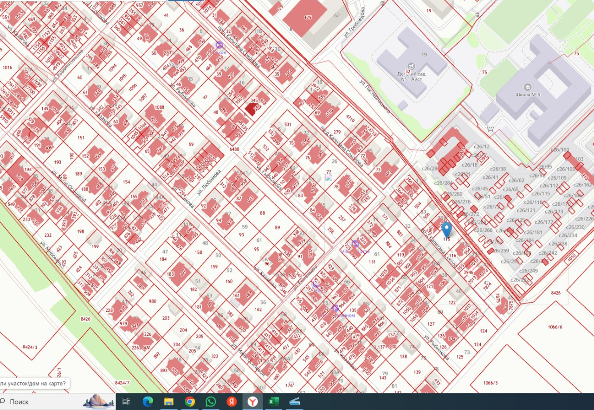The image size is (594, 410).
Task: Open the mountain search highlight image
Action: click(x=99, y=401)
